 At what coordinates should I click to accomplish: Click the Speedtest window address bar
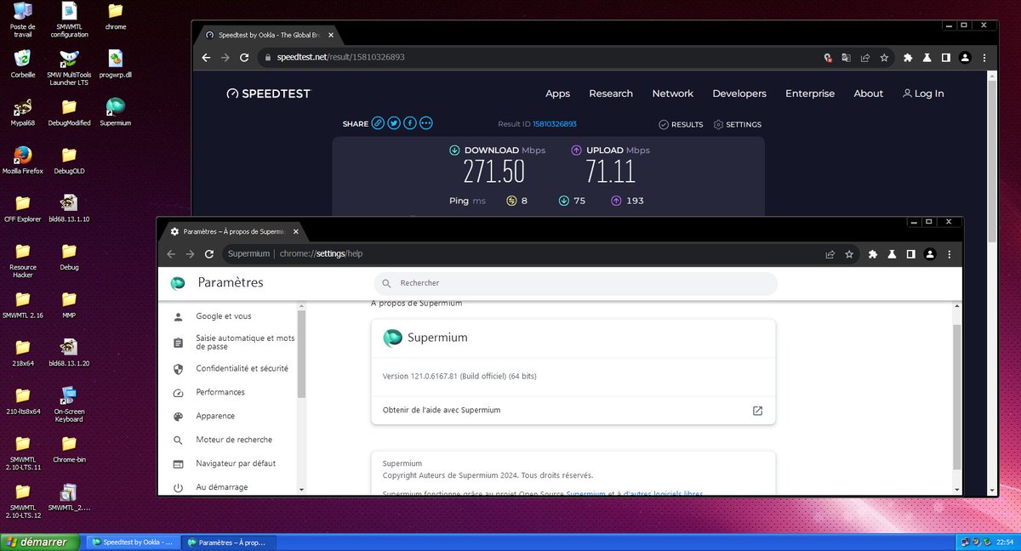click(x=575, y=58)
